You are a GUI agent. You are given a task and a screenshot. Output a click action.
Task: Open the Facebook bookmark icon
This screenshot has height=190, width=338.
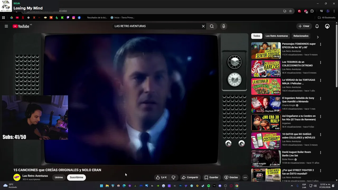pyautogui.click(x=79, y=18)
